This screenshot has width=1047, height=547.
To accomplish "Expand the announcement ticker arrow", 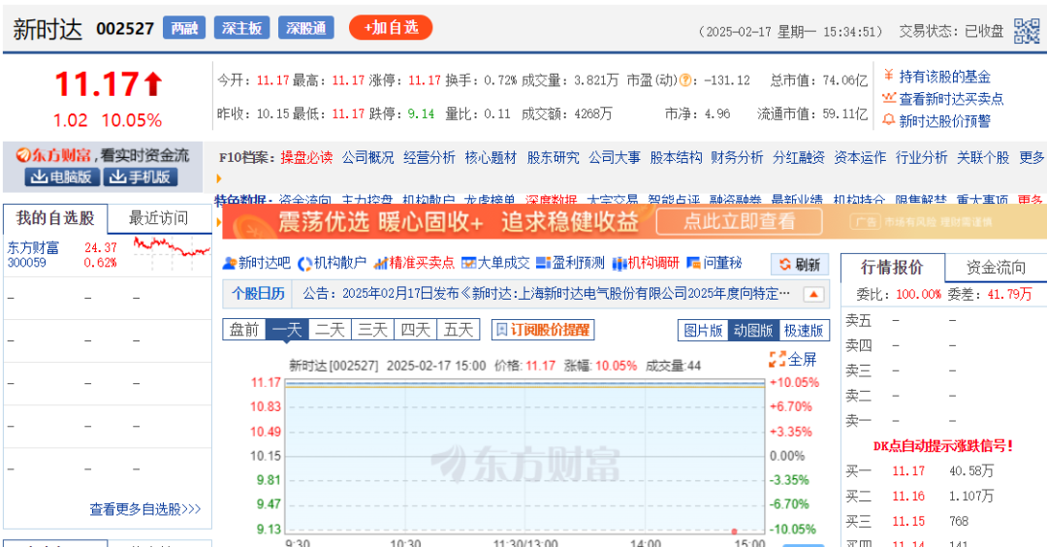I will (814, 294).
